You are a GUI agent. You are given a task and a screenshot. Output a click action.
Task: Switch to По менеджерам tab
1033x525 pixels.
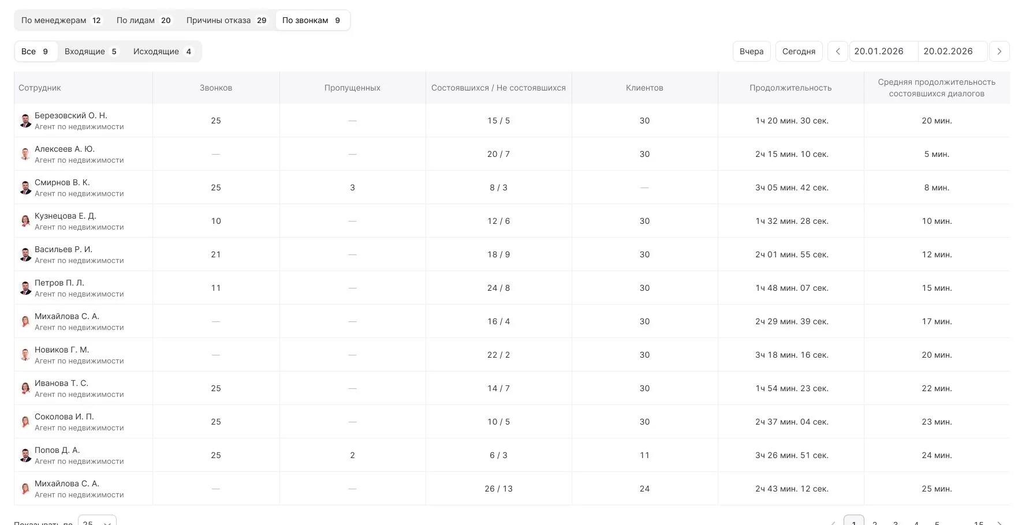point(61,20)
